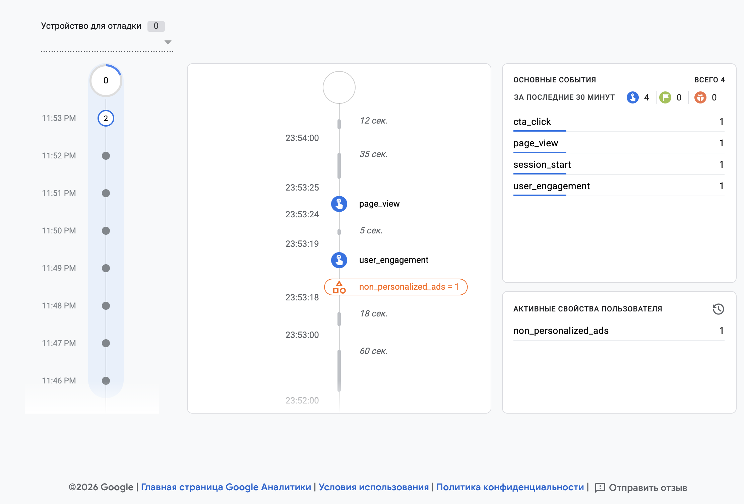This screenshot has width=744, height=504.
Task: Click the empty circle atop seconds stream
Action: [x=339, y=87]
